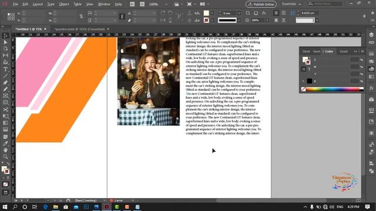
Task: Select the Gap tool
Action: point(5,55)
